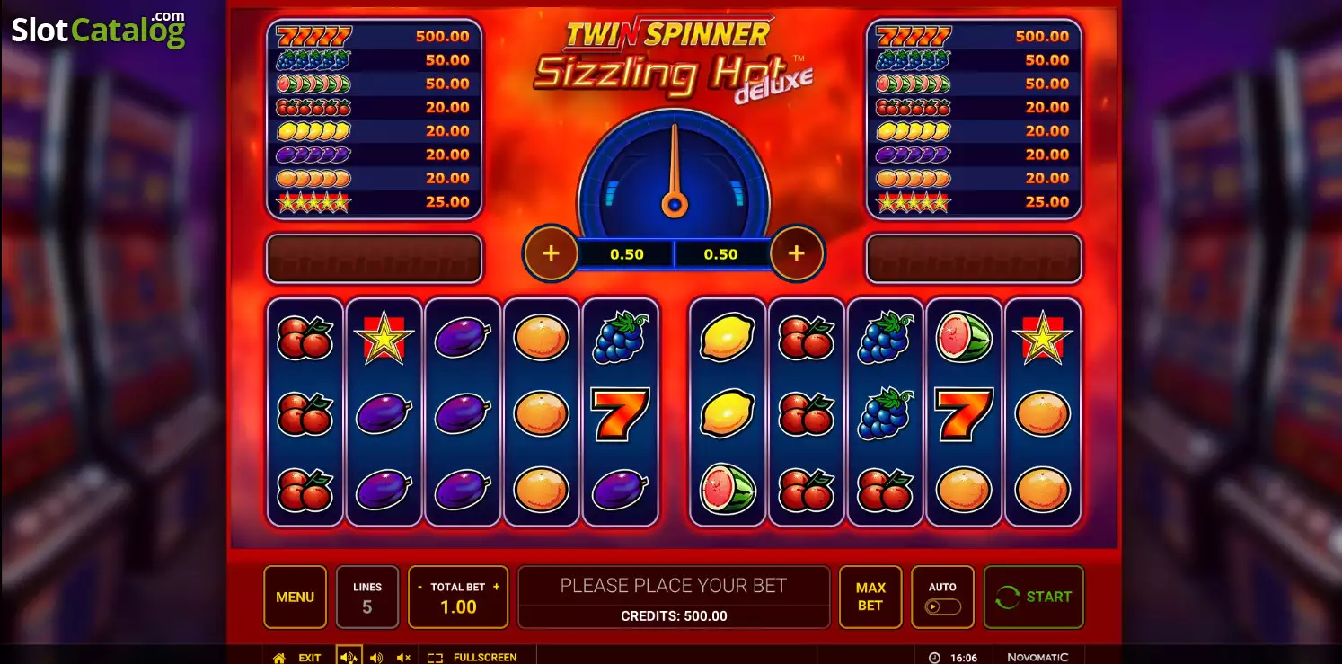This screenshot has height=664, width=1342.
Task: Decrease total bet with minus sign
Action: pos(419,587)
